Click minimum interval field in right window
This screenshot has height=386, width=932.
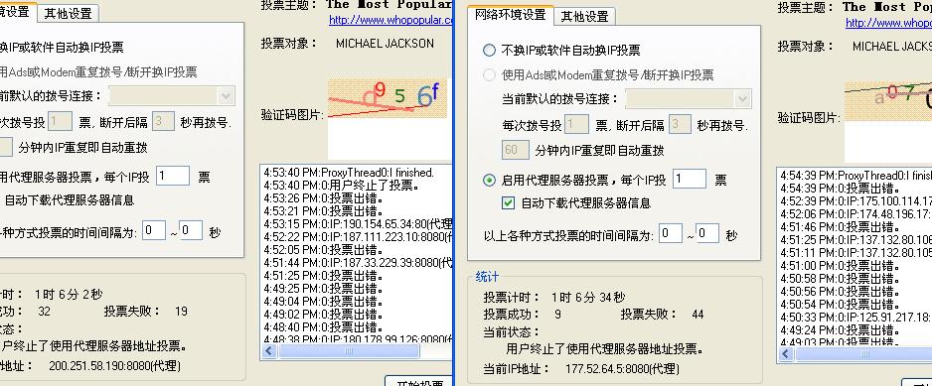[671, 233]
